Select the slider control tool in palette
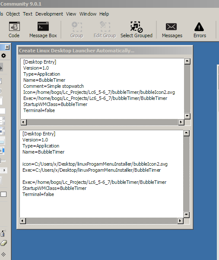The height and width of the screenshot is (260, 219). point(3,160)
